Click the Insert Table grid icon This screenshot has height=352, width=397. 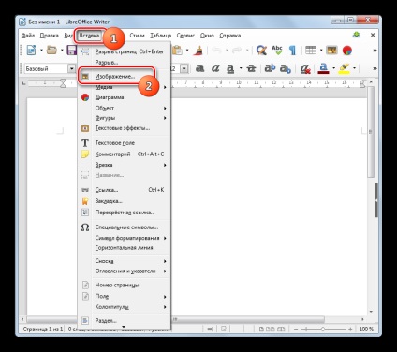coord(311,50)
